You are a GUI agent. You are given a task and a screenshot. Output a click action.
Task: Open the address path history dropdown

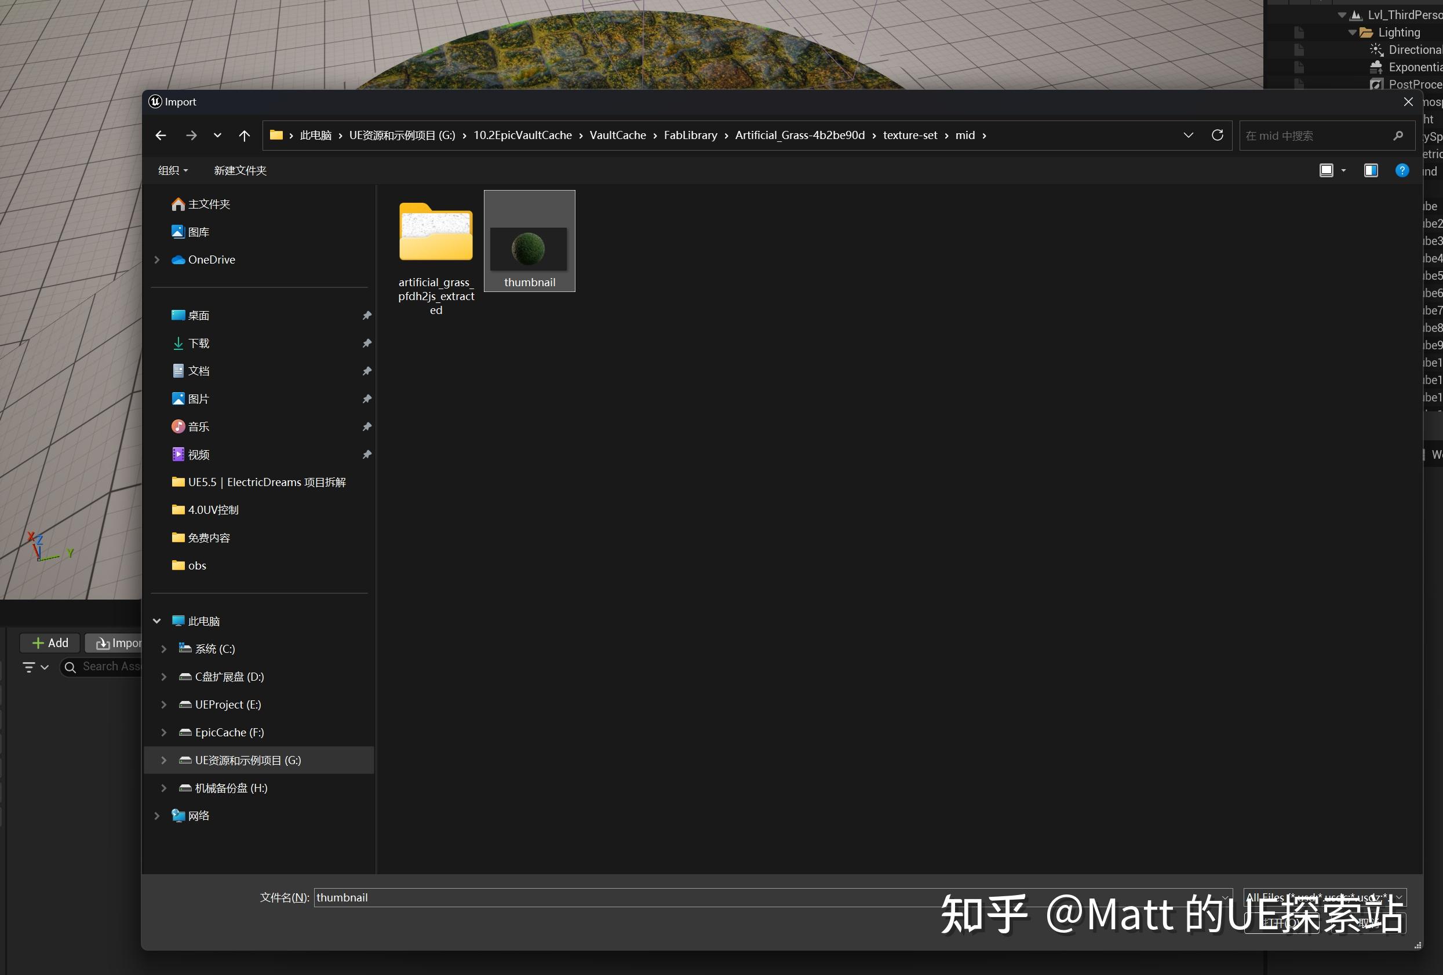(1188, 136)
